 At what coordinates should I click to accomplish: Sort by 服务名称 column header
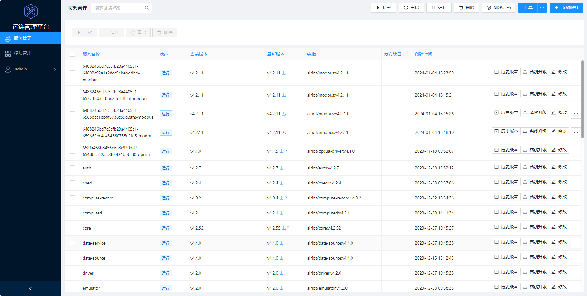[91, 54]
